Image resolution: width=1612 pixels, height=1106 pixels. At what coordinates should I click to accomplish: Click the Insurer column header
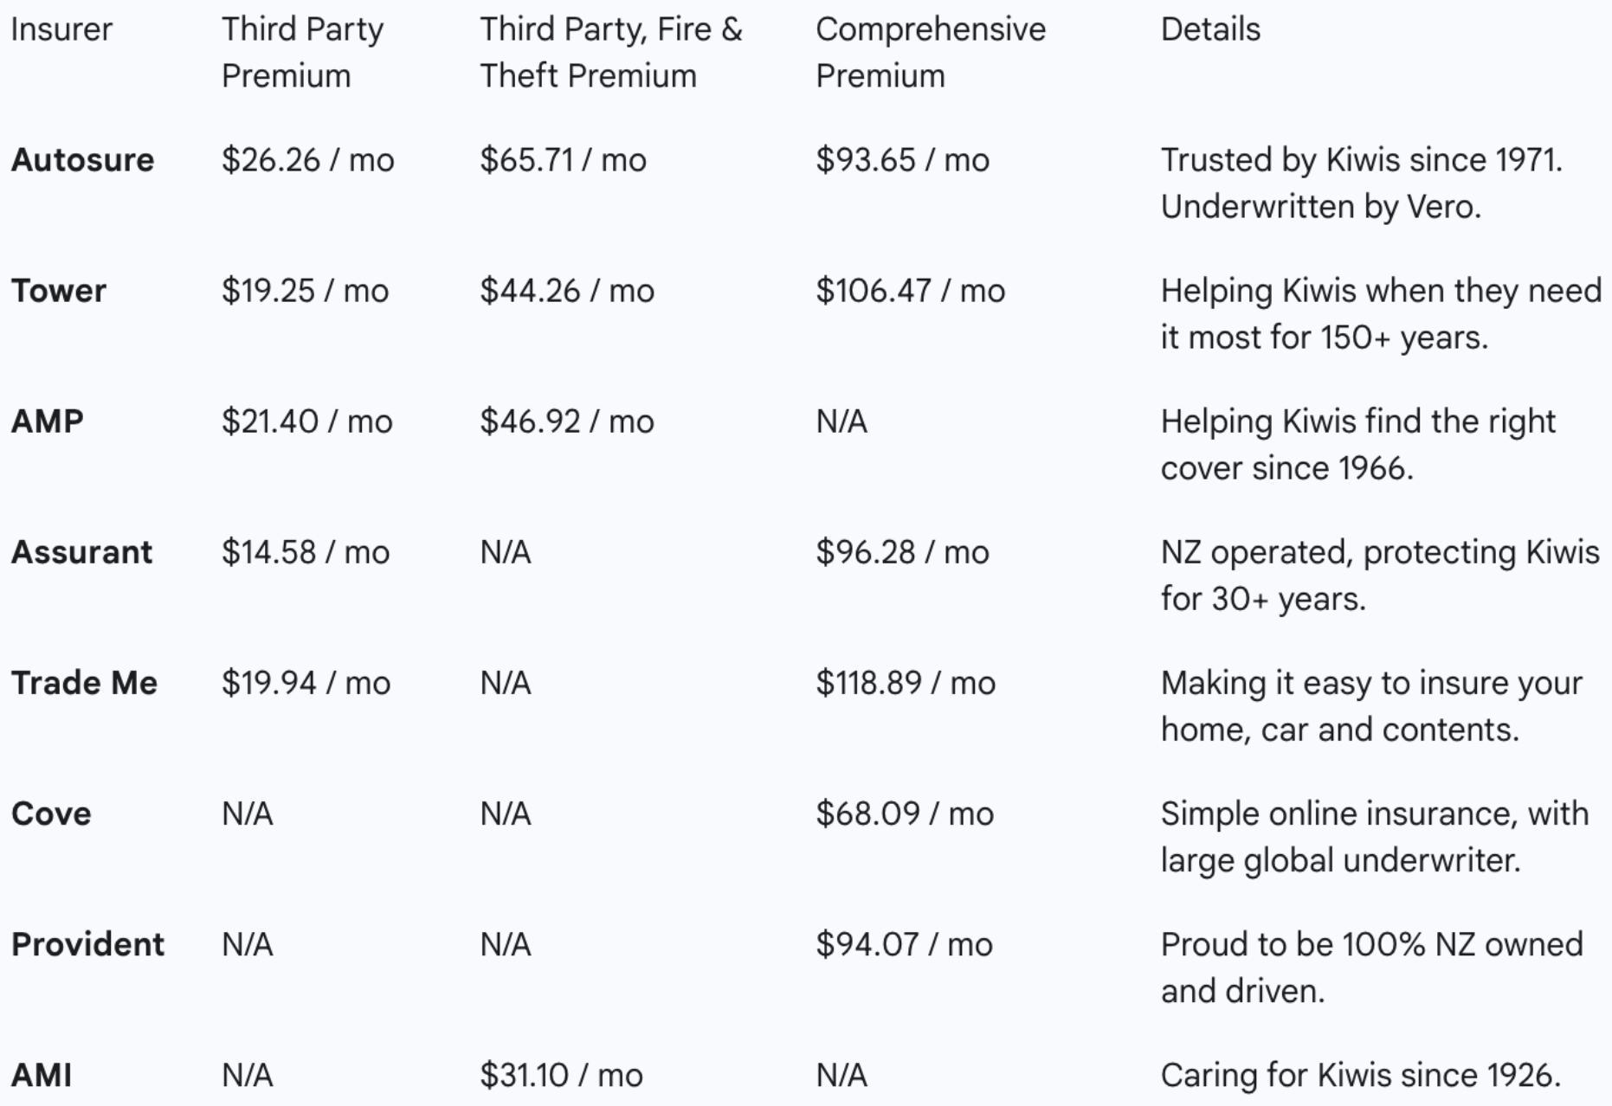tap(61, 29)
